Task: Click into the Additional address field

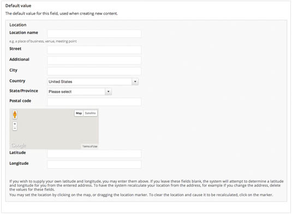Action: [x=94, y=61]
